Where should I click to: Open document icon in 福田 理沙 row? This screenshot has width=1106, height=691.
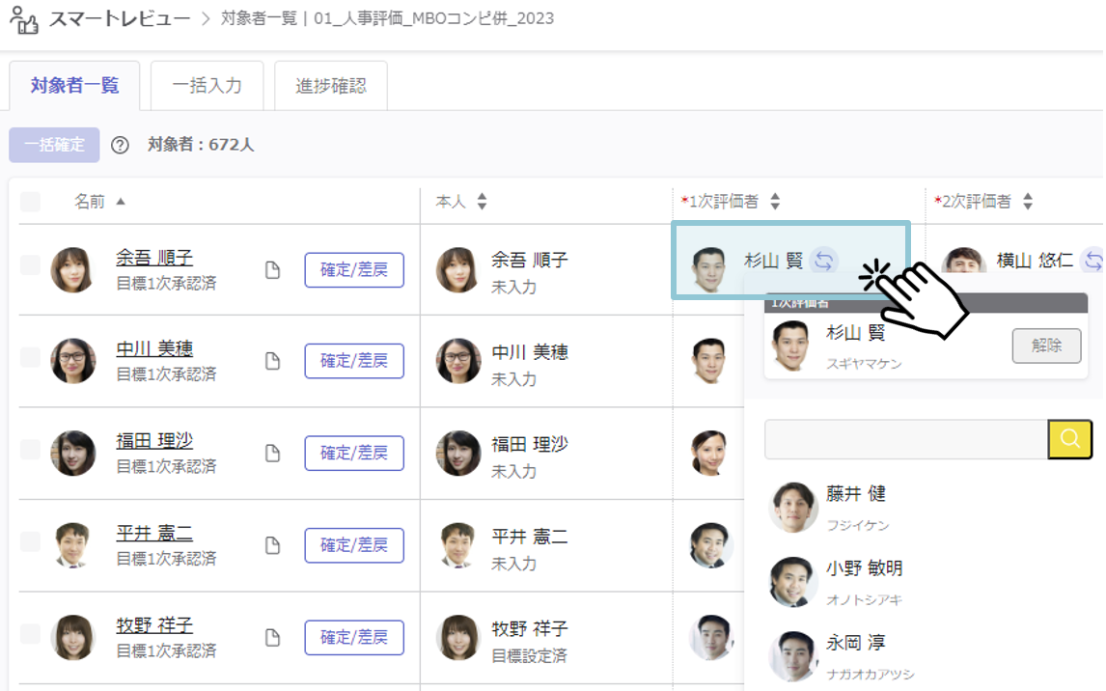(272, 453)
